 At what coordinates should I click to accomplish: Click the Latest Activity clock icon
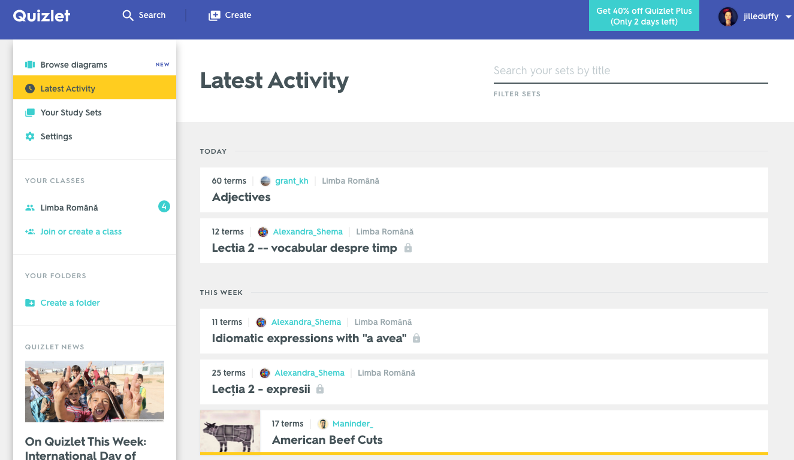click(30, 89)
